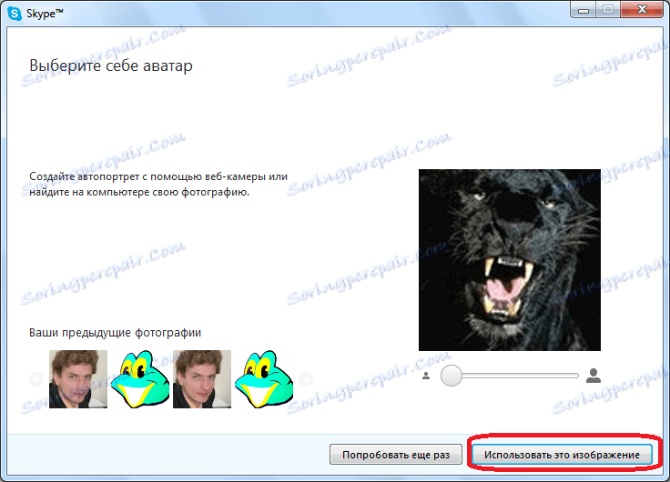Click the 'Использовать это изображение' button

coord(562,455)
